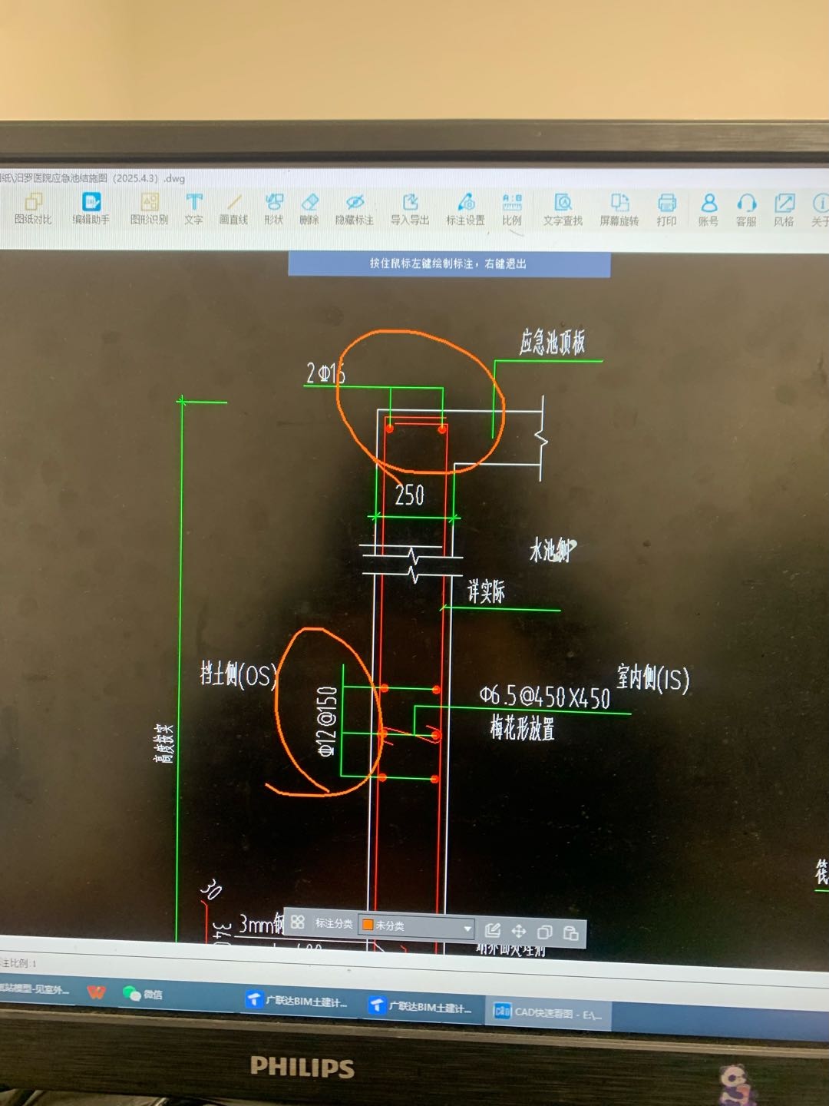The height and width of the screenshot is (1106, 829).
Task: Click the 屏幕旋转 screen rotate tool
Action: [x=619, y=210]
